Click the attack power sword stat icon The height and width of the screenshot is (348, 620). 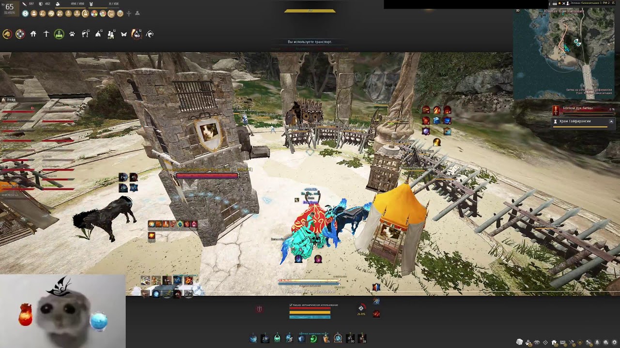tap(24, 4)
